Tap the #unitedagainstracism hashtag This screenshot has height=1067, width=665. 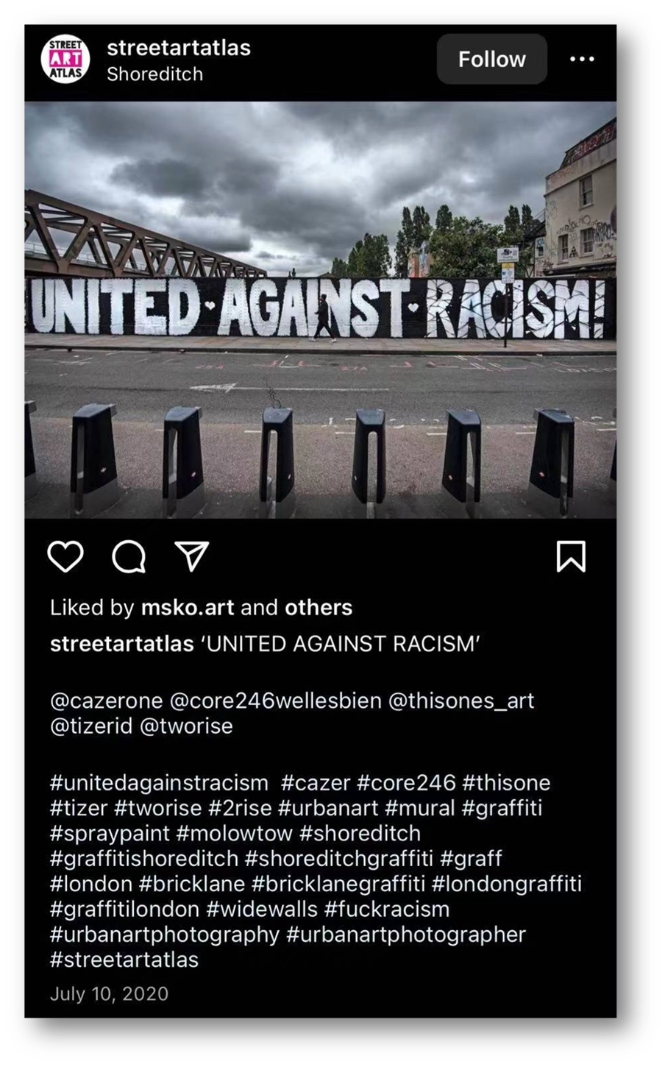[x=159, y=783]
